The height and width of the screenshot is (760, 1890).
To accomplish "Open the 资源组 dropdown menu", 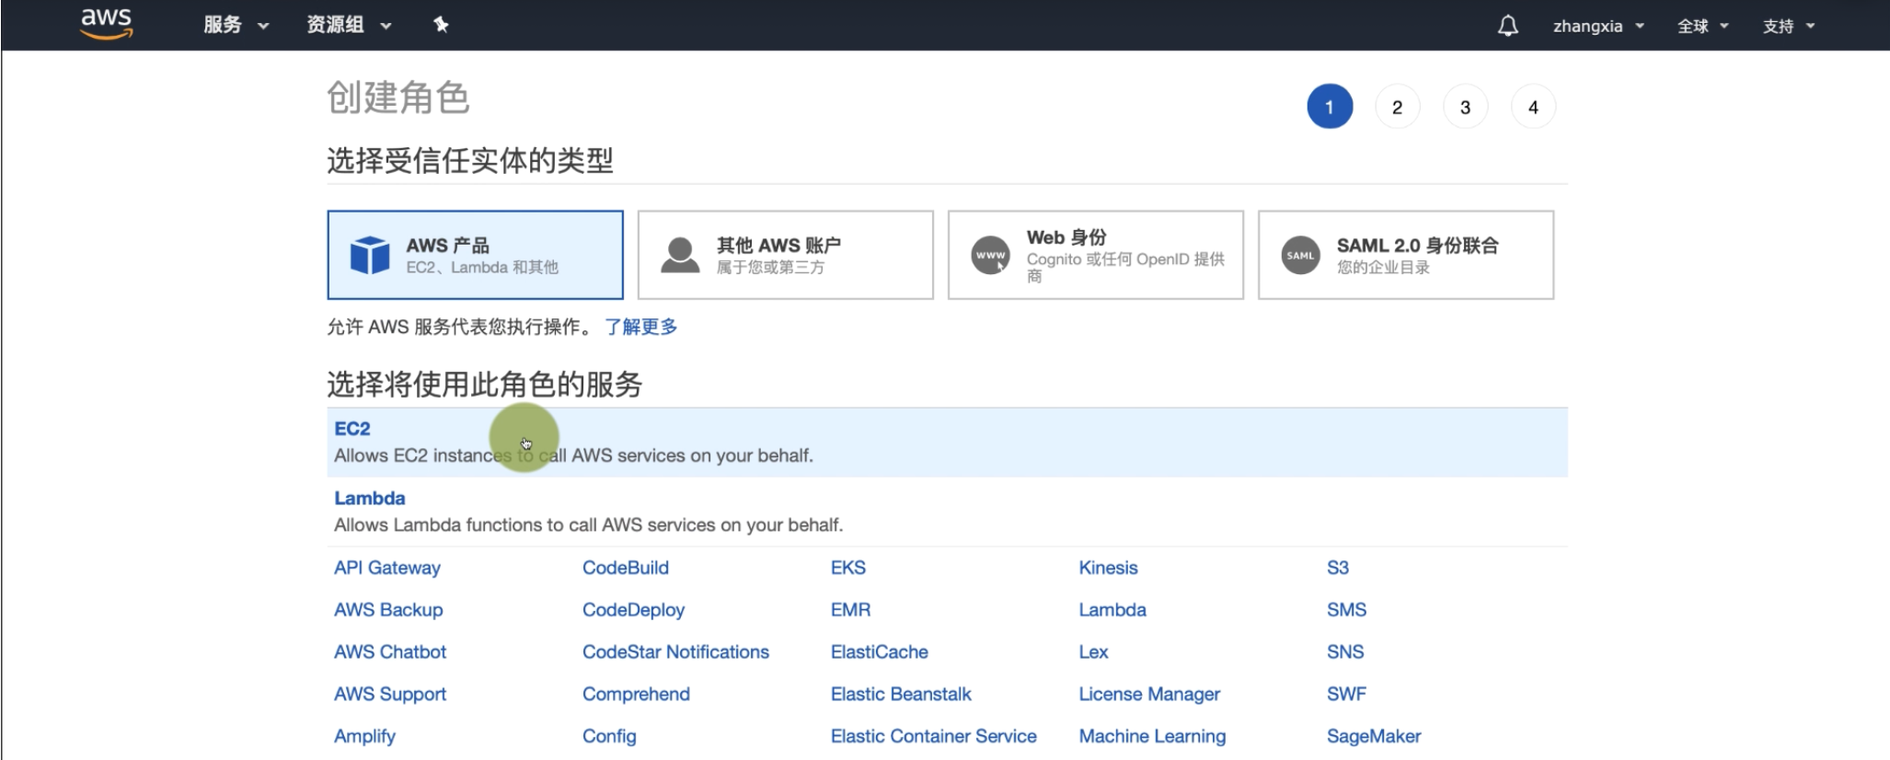I will [x=349, y=25].
